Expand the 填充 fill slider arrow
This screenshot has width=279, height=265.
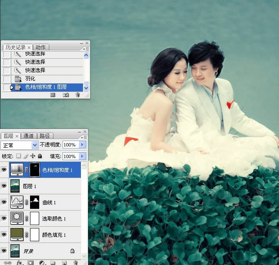click(82, 156)
